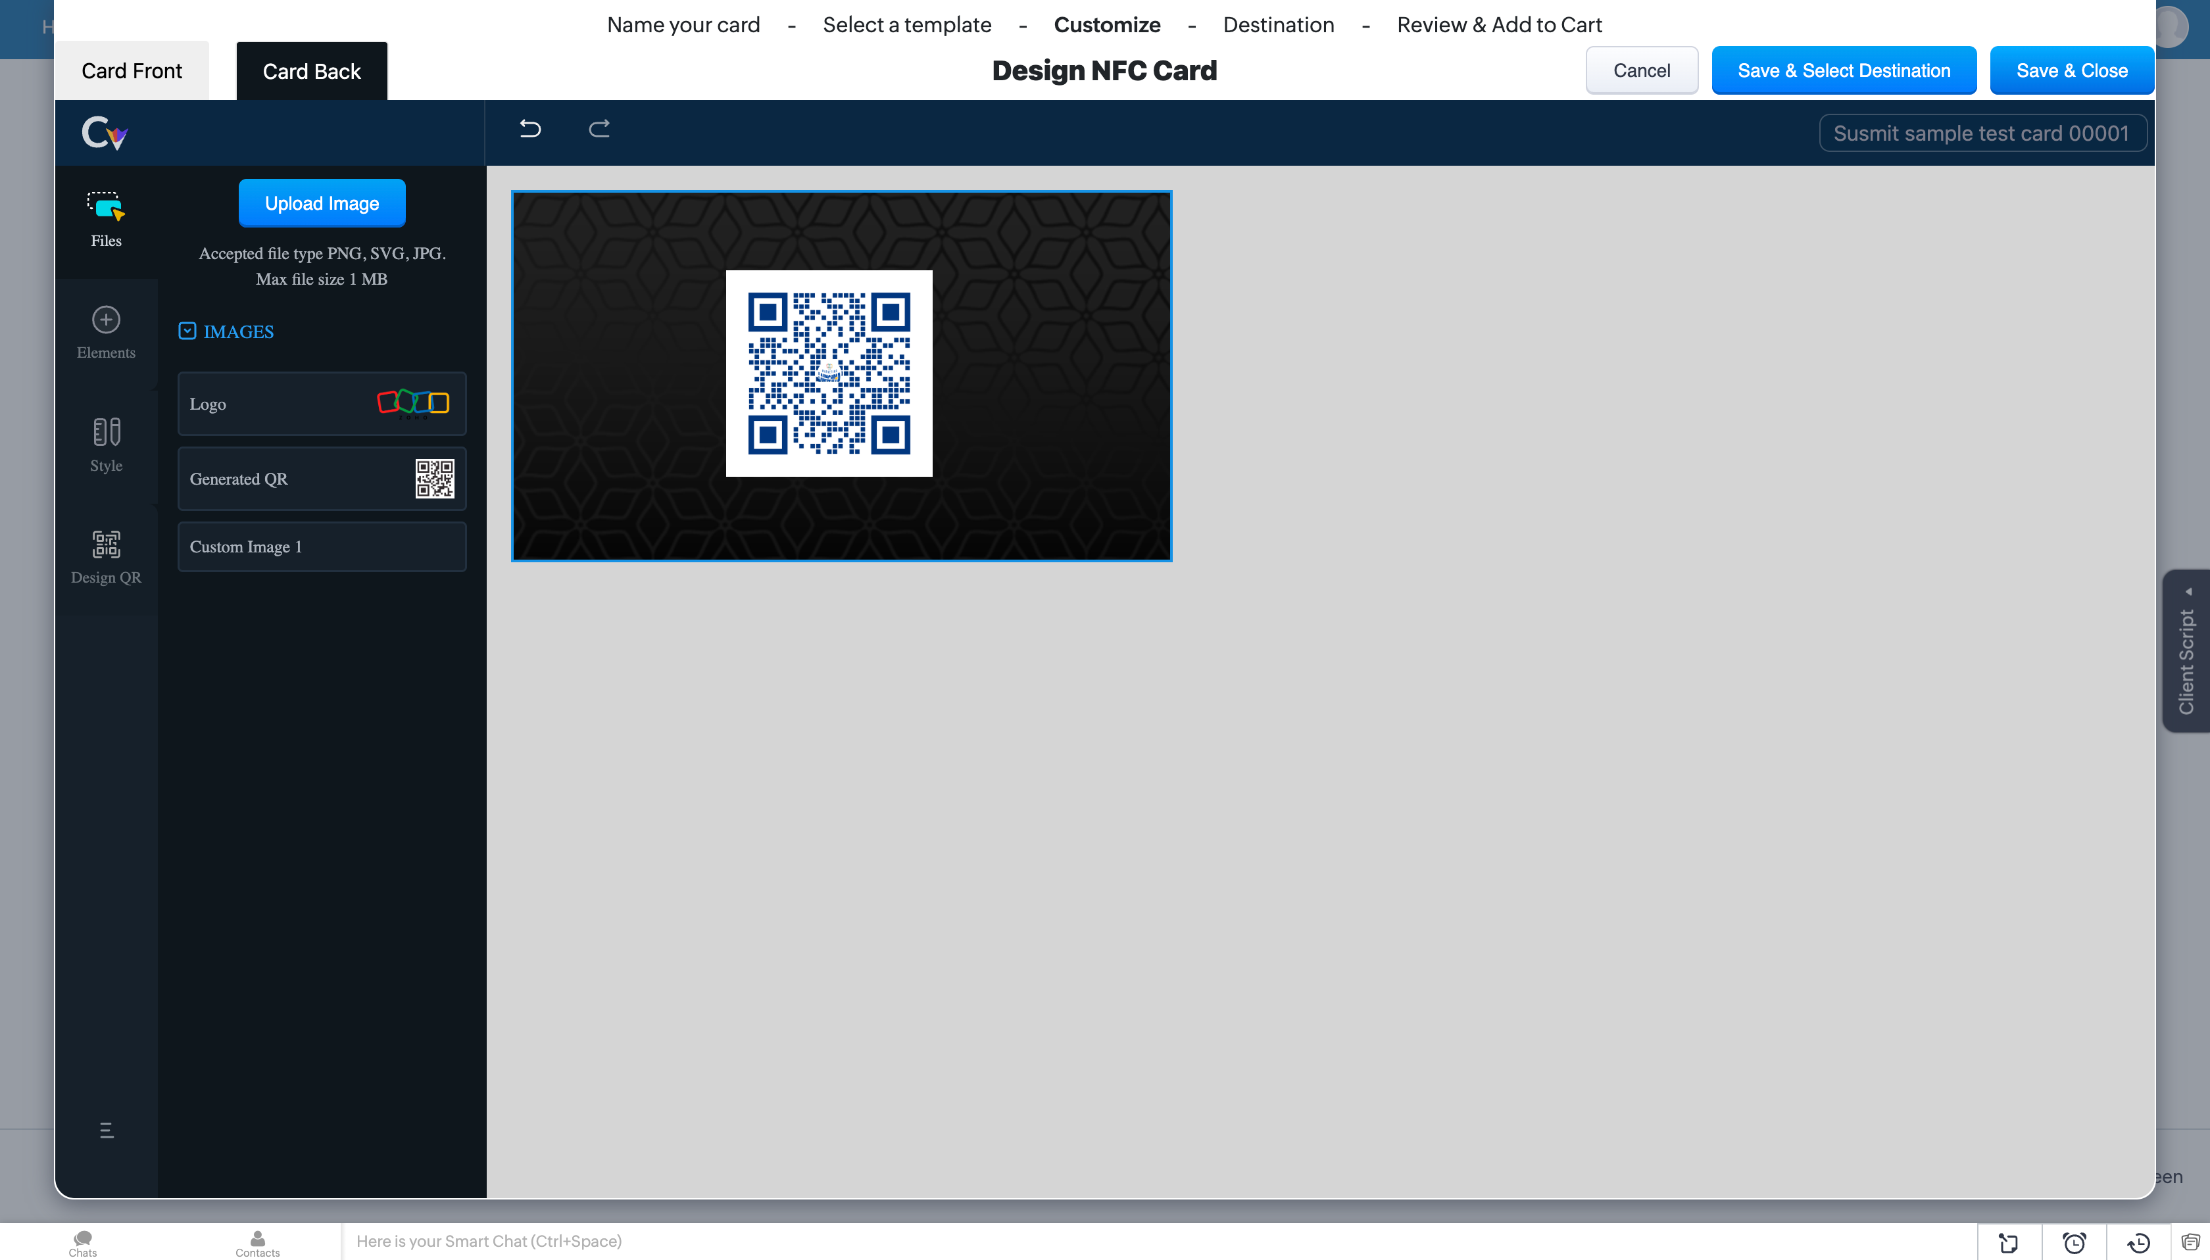Expand the Client Script side panel

point(2186,652)
